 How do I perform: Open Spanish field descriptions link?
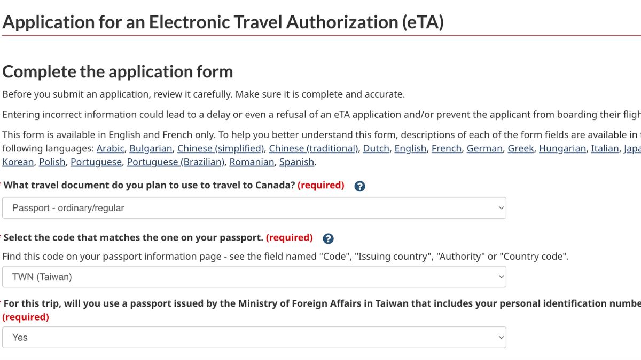(296, 162)
